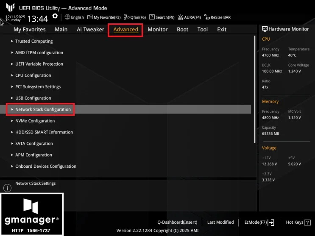Open Q-Dashboard(Insert)
Screen dimensions: 315x236
(x=177, y=222)
